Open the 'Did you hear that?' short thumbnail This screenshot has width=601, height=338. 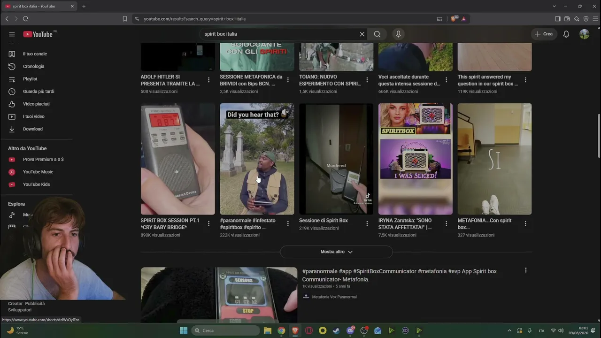[257, 159]
